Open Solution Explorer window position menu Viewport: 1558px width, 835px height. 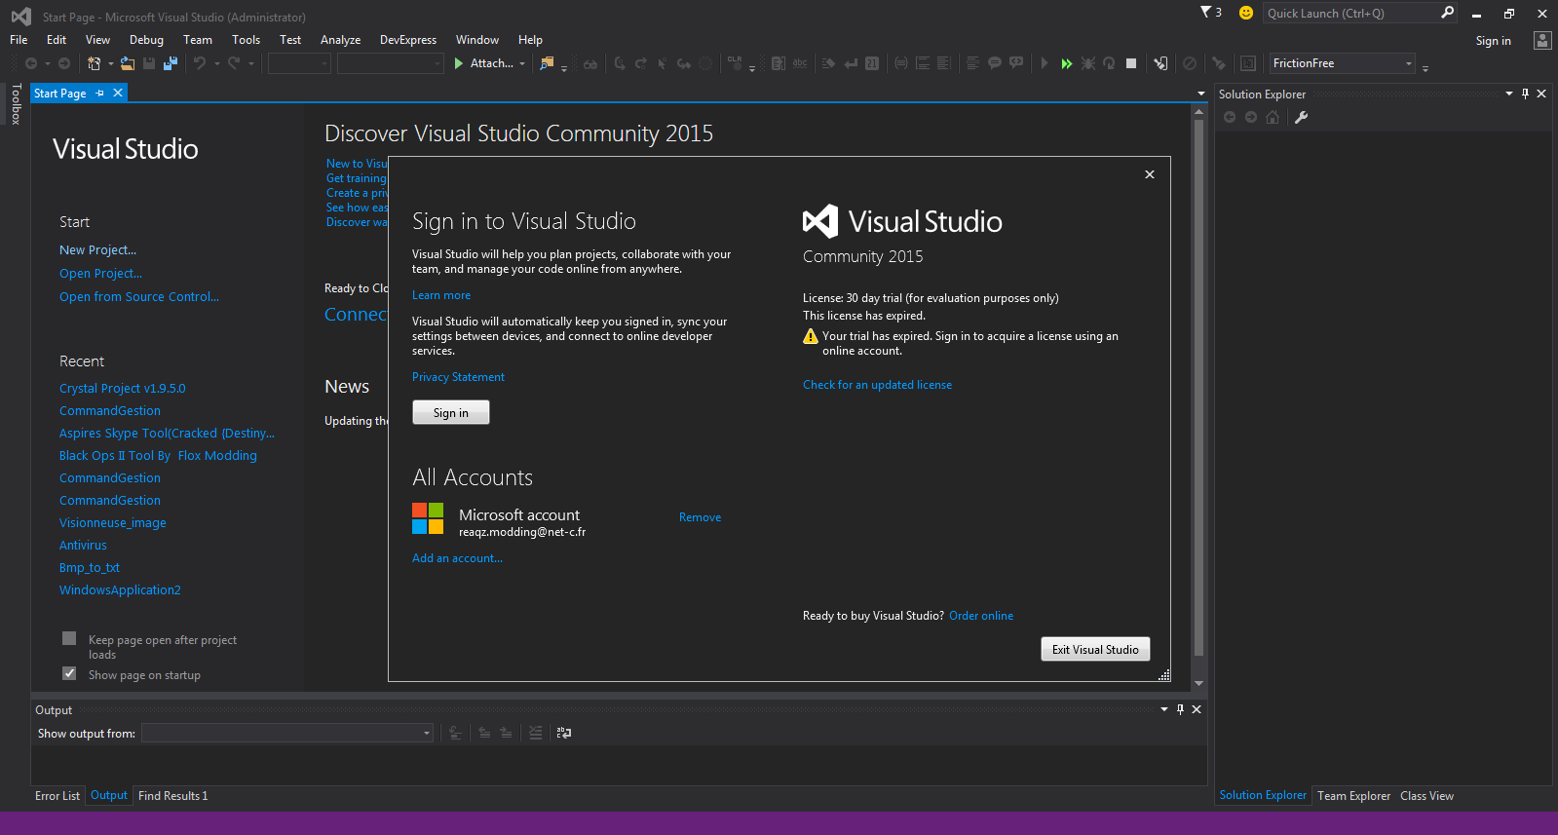[x=1509, y=94]
